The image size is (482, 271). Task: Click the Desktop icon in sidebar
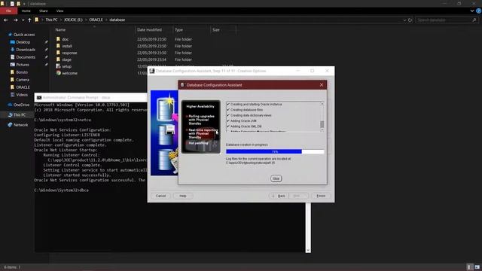click(x=12, y=42)
